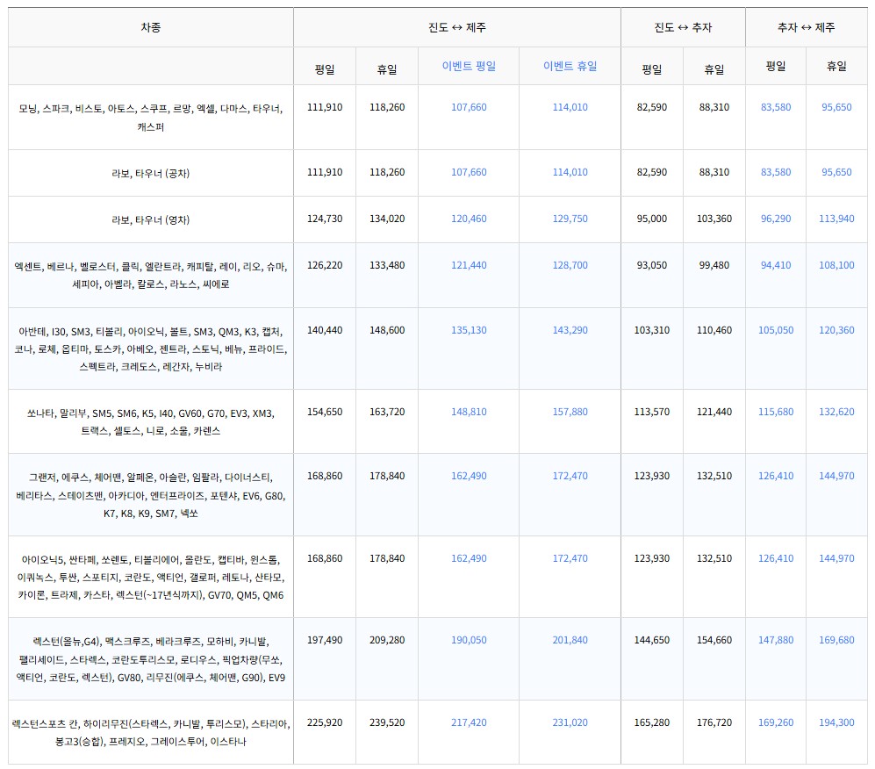Click the weekday fare 225,920
Screen dimensions: 875x769
(x=324, y=722)
